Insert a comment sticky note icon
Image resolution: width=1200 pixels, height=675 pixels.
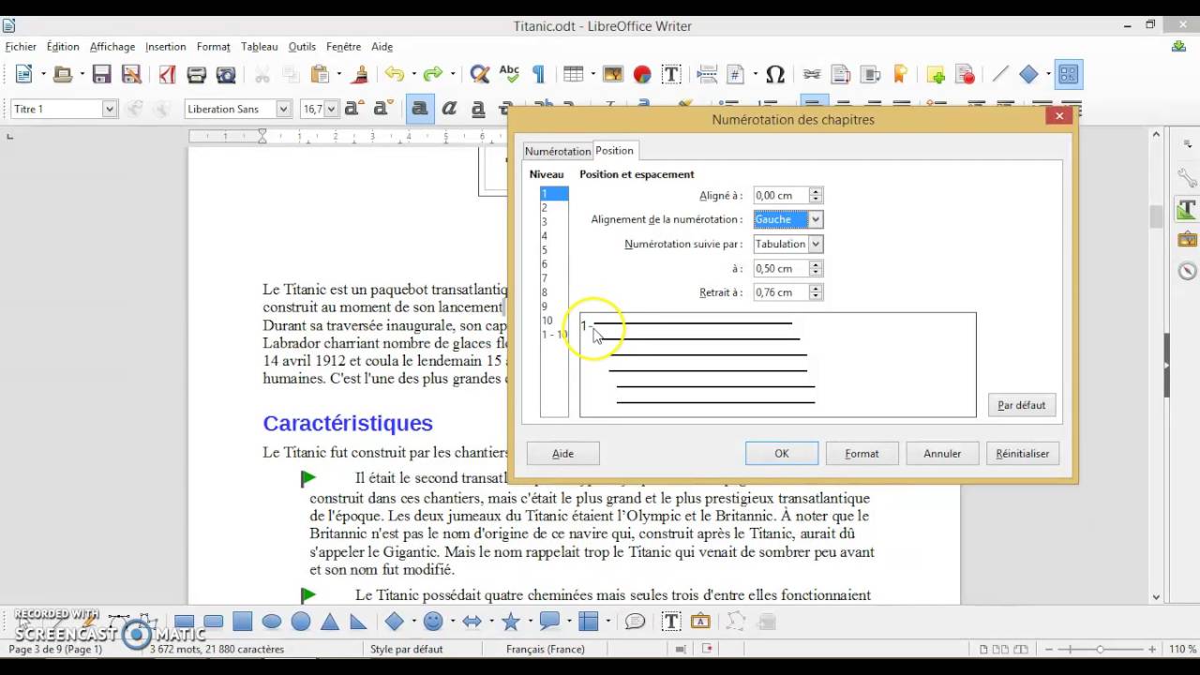935,75
